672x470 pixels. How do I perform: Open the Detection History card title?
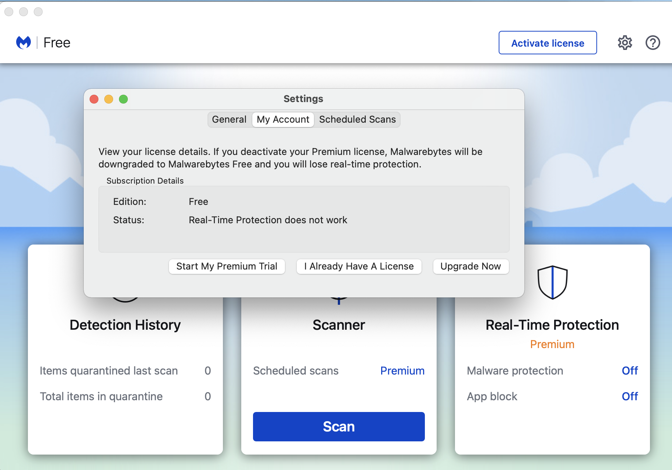pos(125,325)
